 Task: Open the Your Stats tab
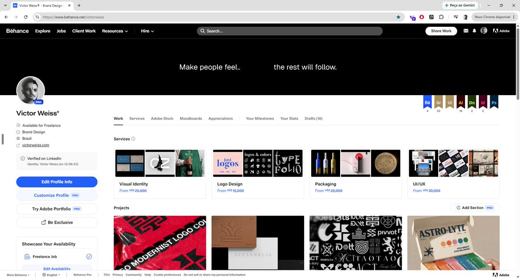pos(289,119)
